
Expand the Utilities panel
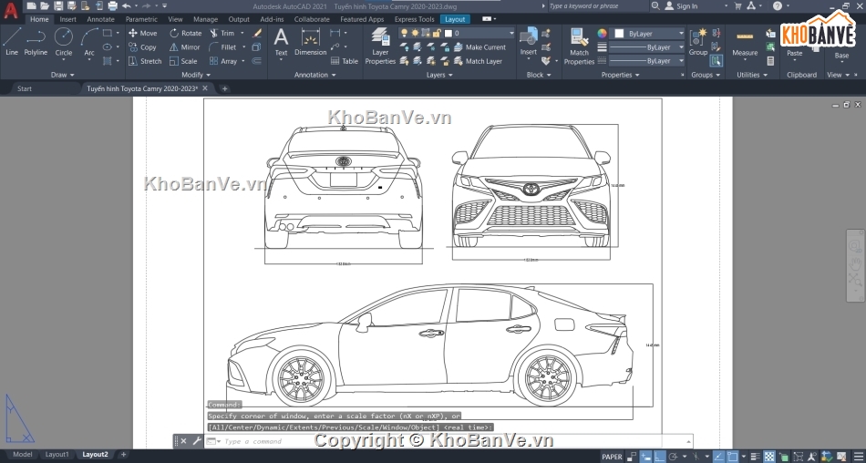[752, 75]
